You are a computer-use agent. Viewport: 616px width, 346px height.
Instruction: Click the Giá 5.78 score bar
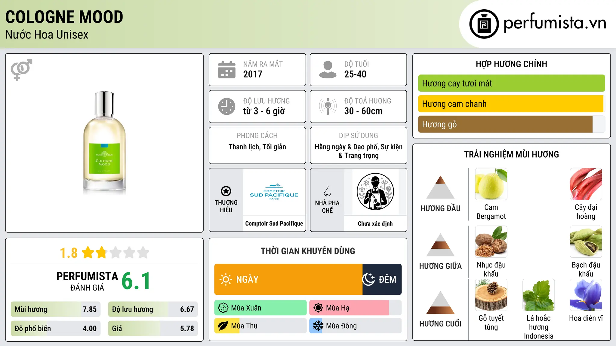[x=153, y=328]
